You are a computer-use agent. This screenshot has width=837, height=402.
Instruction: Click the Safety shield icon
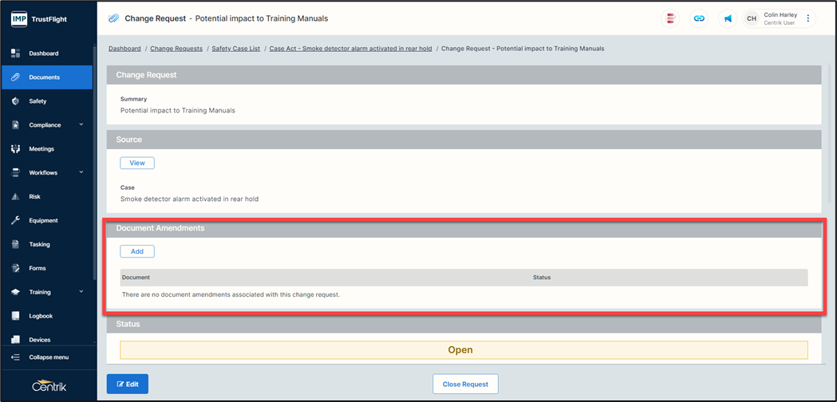pos(15,101)
